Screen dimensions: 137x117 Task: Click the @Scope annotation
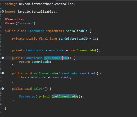point(10,23)
